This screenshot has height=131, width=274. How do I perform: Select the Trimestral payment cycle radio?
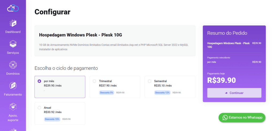pyautogui.click(x=94, y=81)
